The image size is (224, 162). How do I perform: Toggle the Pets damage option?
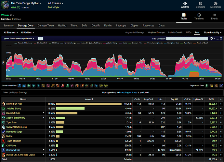197,32
